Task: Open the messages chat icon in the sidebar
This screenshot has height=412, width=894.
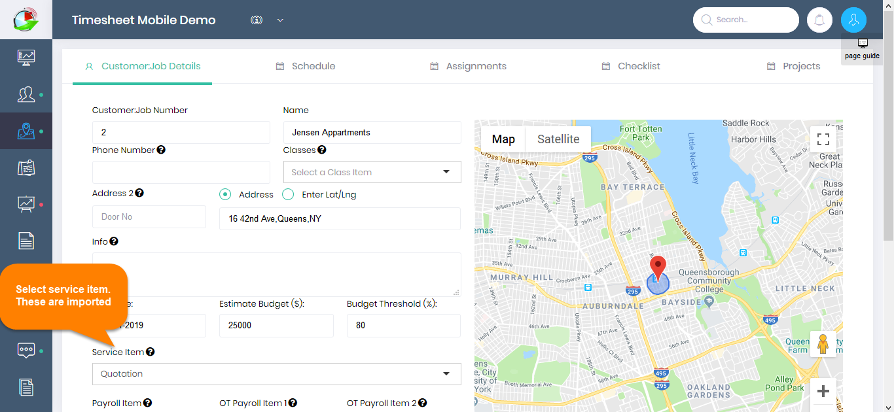Action: [26, 350]
